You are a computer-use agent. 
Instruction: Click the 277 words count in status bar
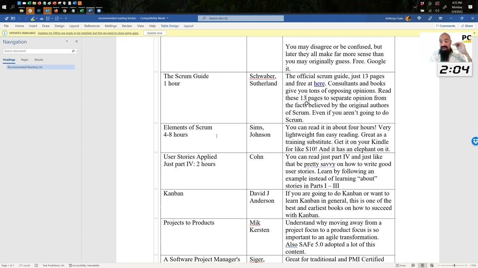(24, 265)
